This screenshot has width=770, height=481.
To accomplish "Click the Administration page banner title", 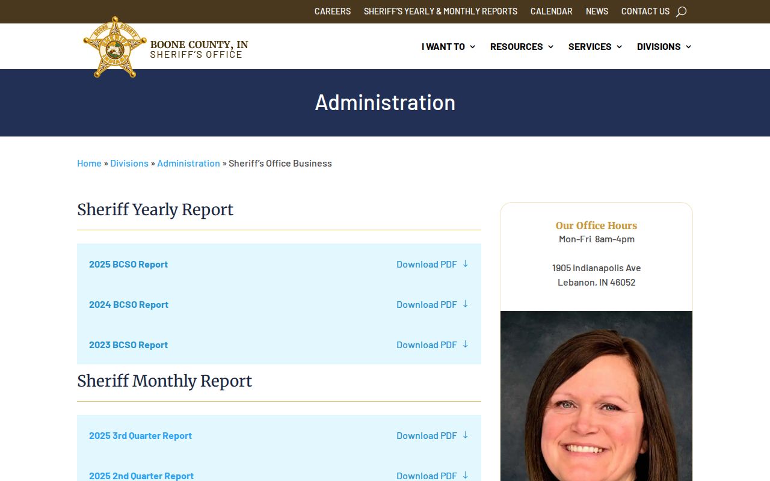I will (385, 102).
